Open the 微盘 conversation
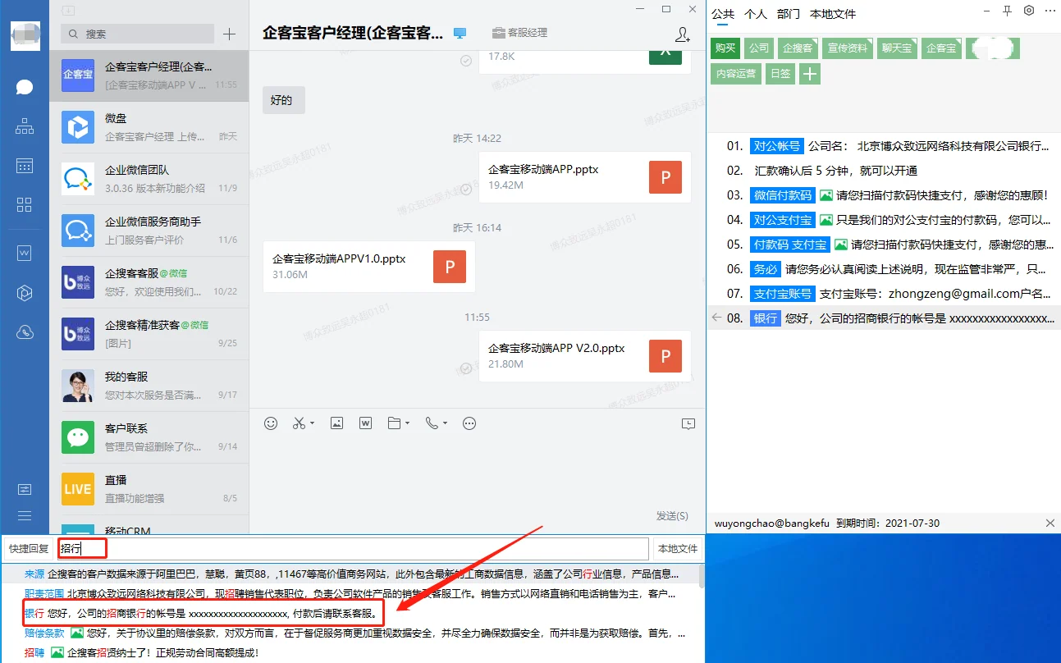Viewport: 1061px width, 663px height. [149, 127]
